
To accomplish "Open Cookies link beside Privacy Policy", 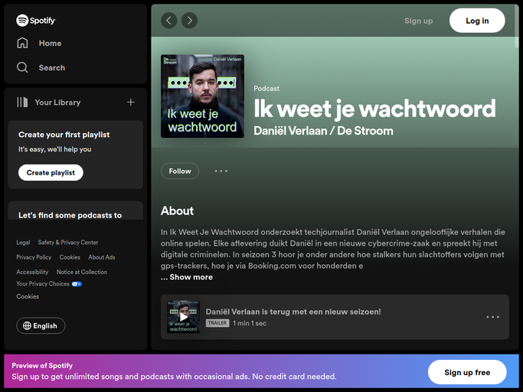I will pos(70,257).
